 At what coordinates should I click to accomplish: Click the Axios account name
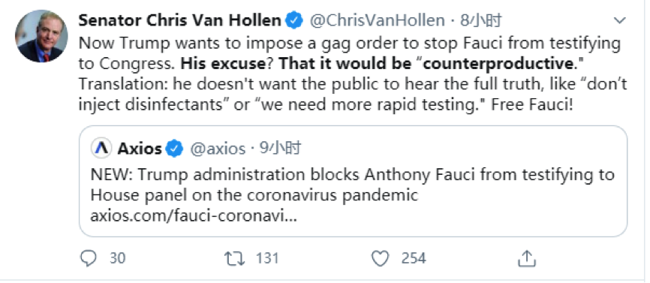click(x=140, y=149)
